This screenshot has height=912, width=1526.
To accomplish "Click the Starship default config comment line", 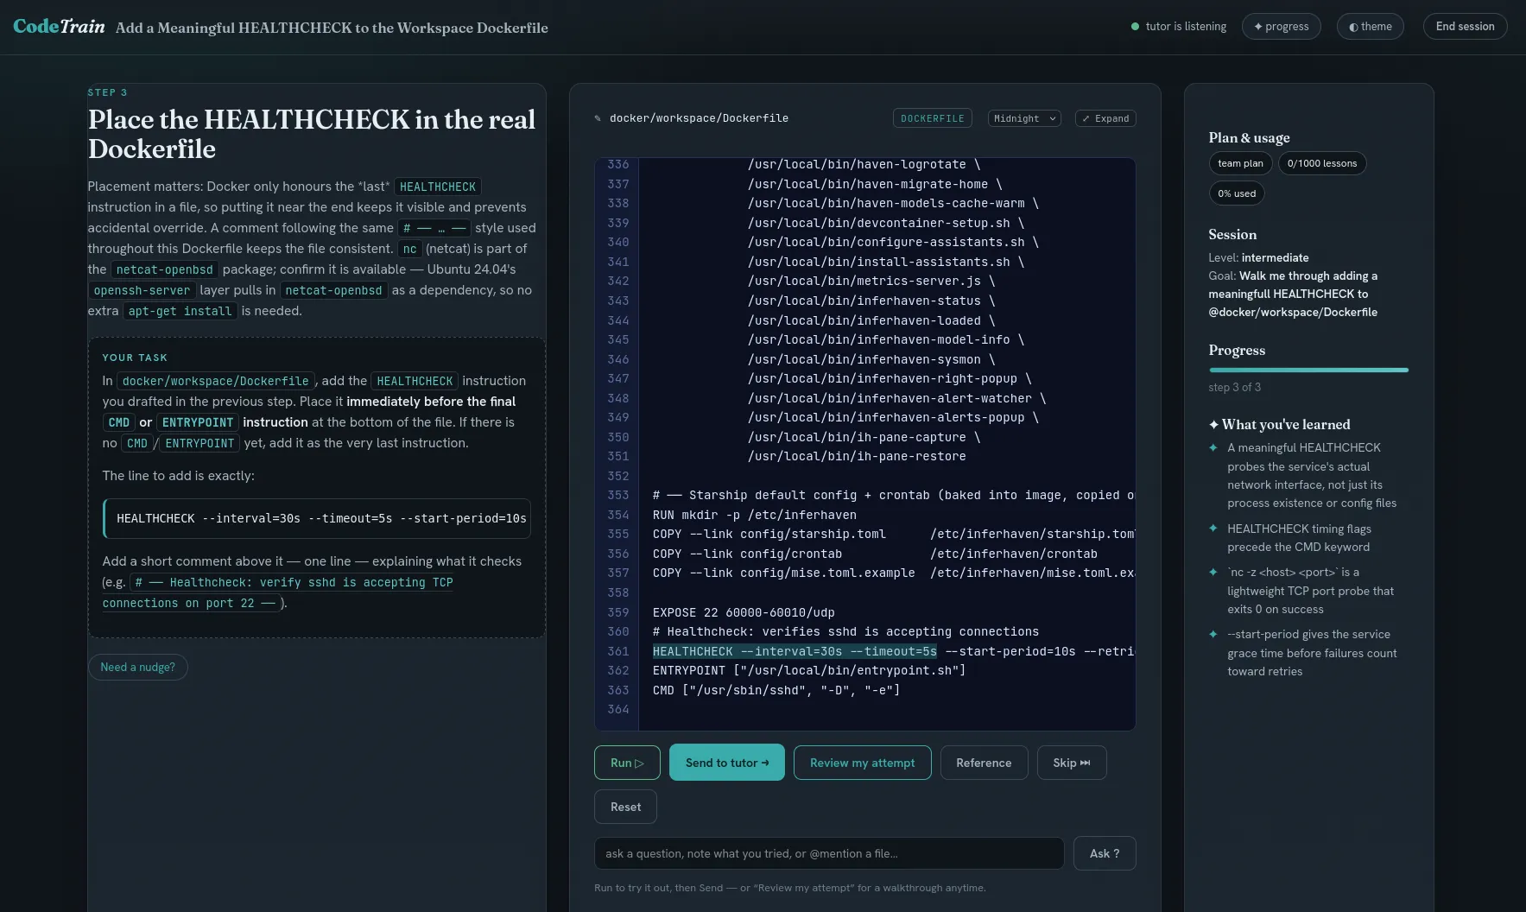I will (893, 495).
